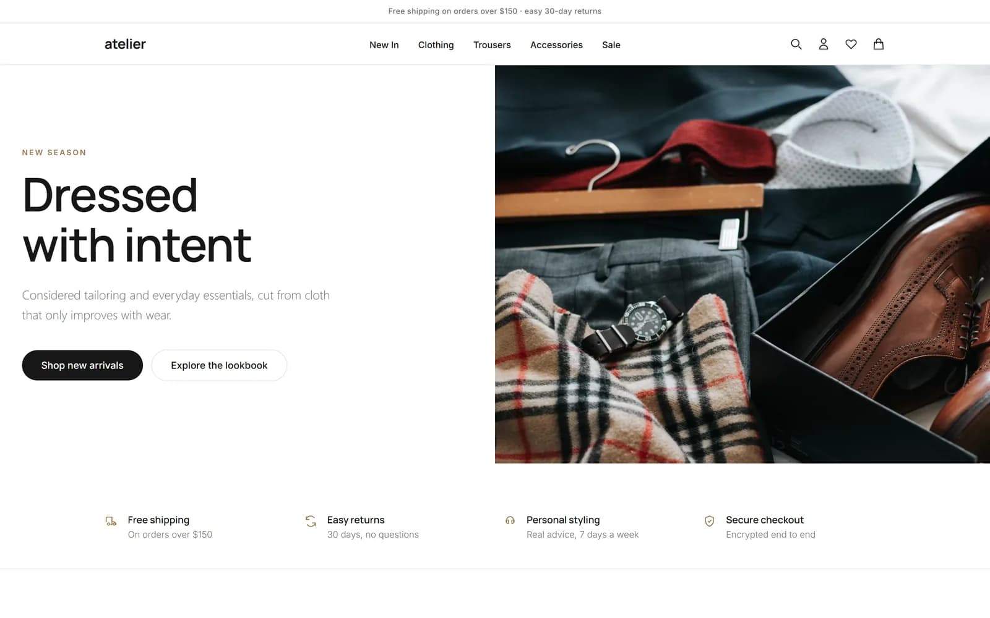This screenshot has height=618, width=990.
Task: Click the Considered tailoring description paragraph
Action: tap(176, 305)
